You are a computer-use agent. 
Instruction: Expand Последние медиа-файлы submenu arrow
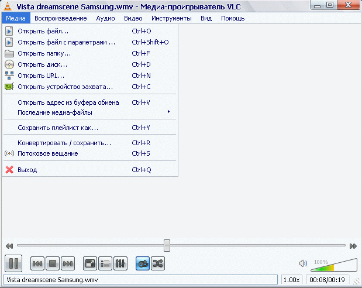click(x=168, y=112)
